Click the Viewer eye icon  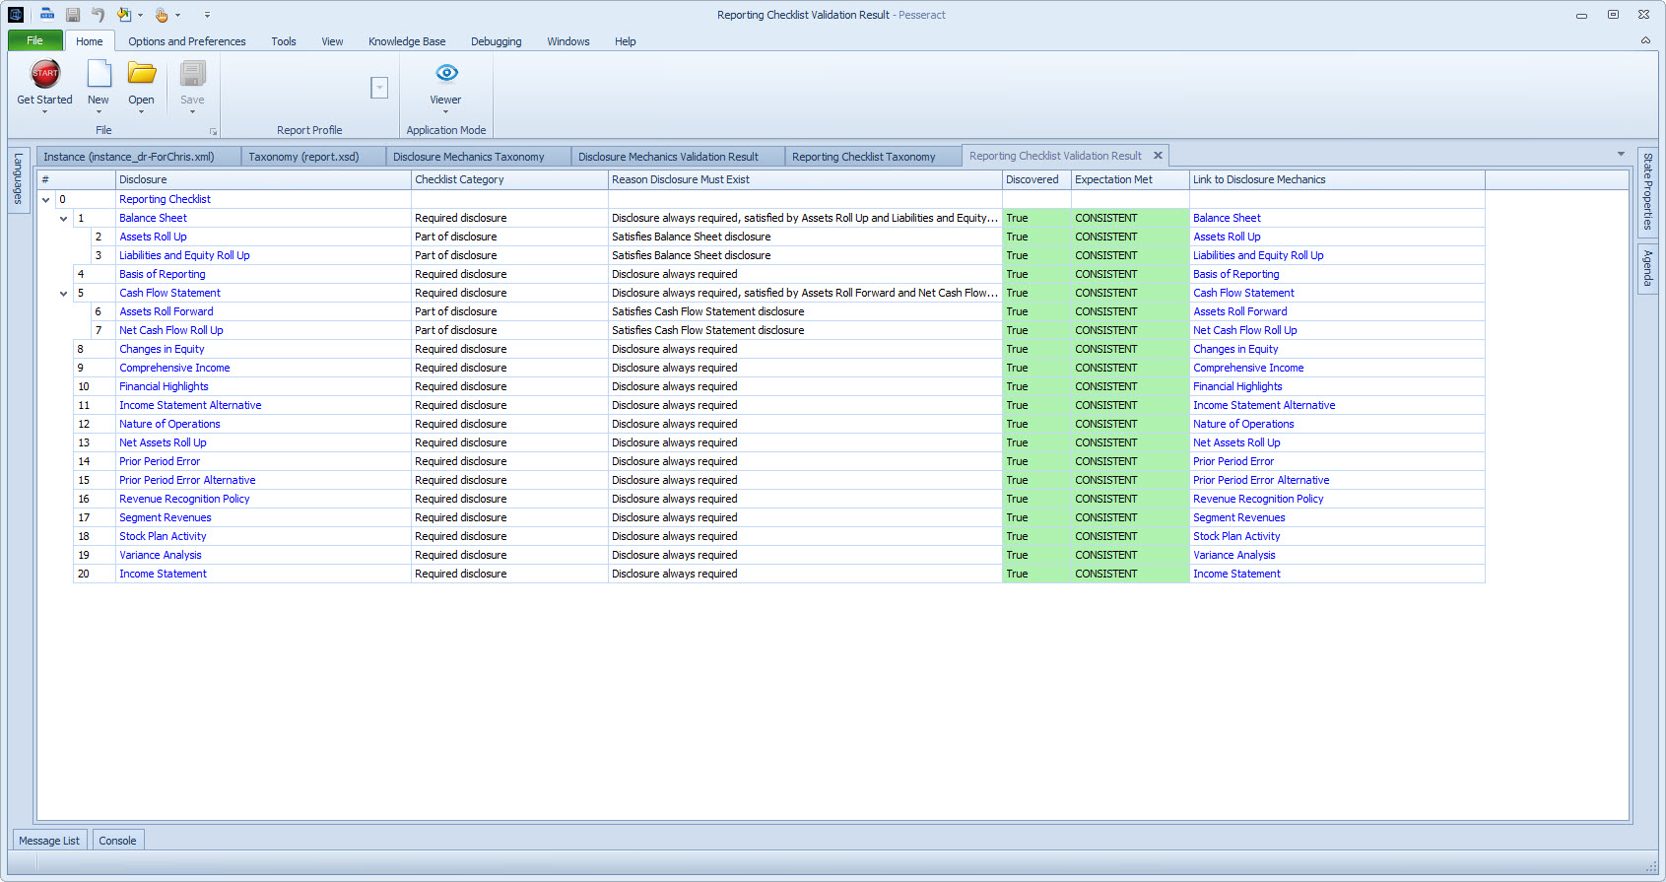446,73
